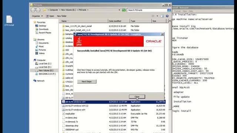The height and width of the screenshot is (133, 237).
Task: Open Explorer help icon
Action: pos(167,16)
